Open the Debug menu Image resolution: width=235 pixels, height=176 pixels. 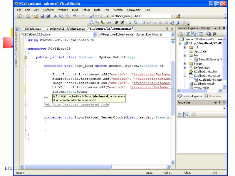85,10
